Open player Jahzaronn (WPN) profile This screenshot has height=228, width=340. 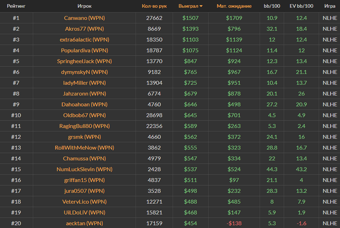pyautogui.click(x=85, y=93)
